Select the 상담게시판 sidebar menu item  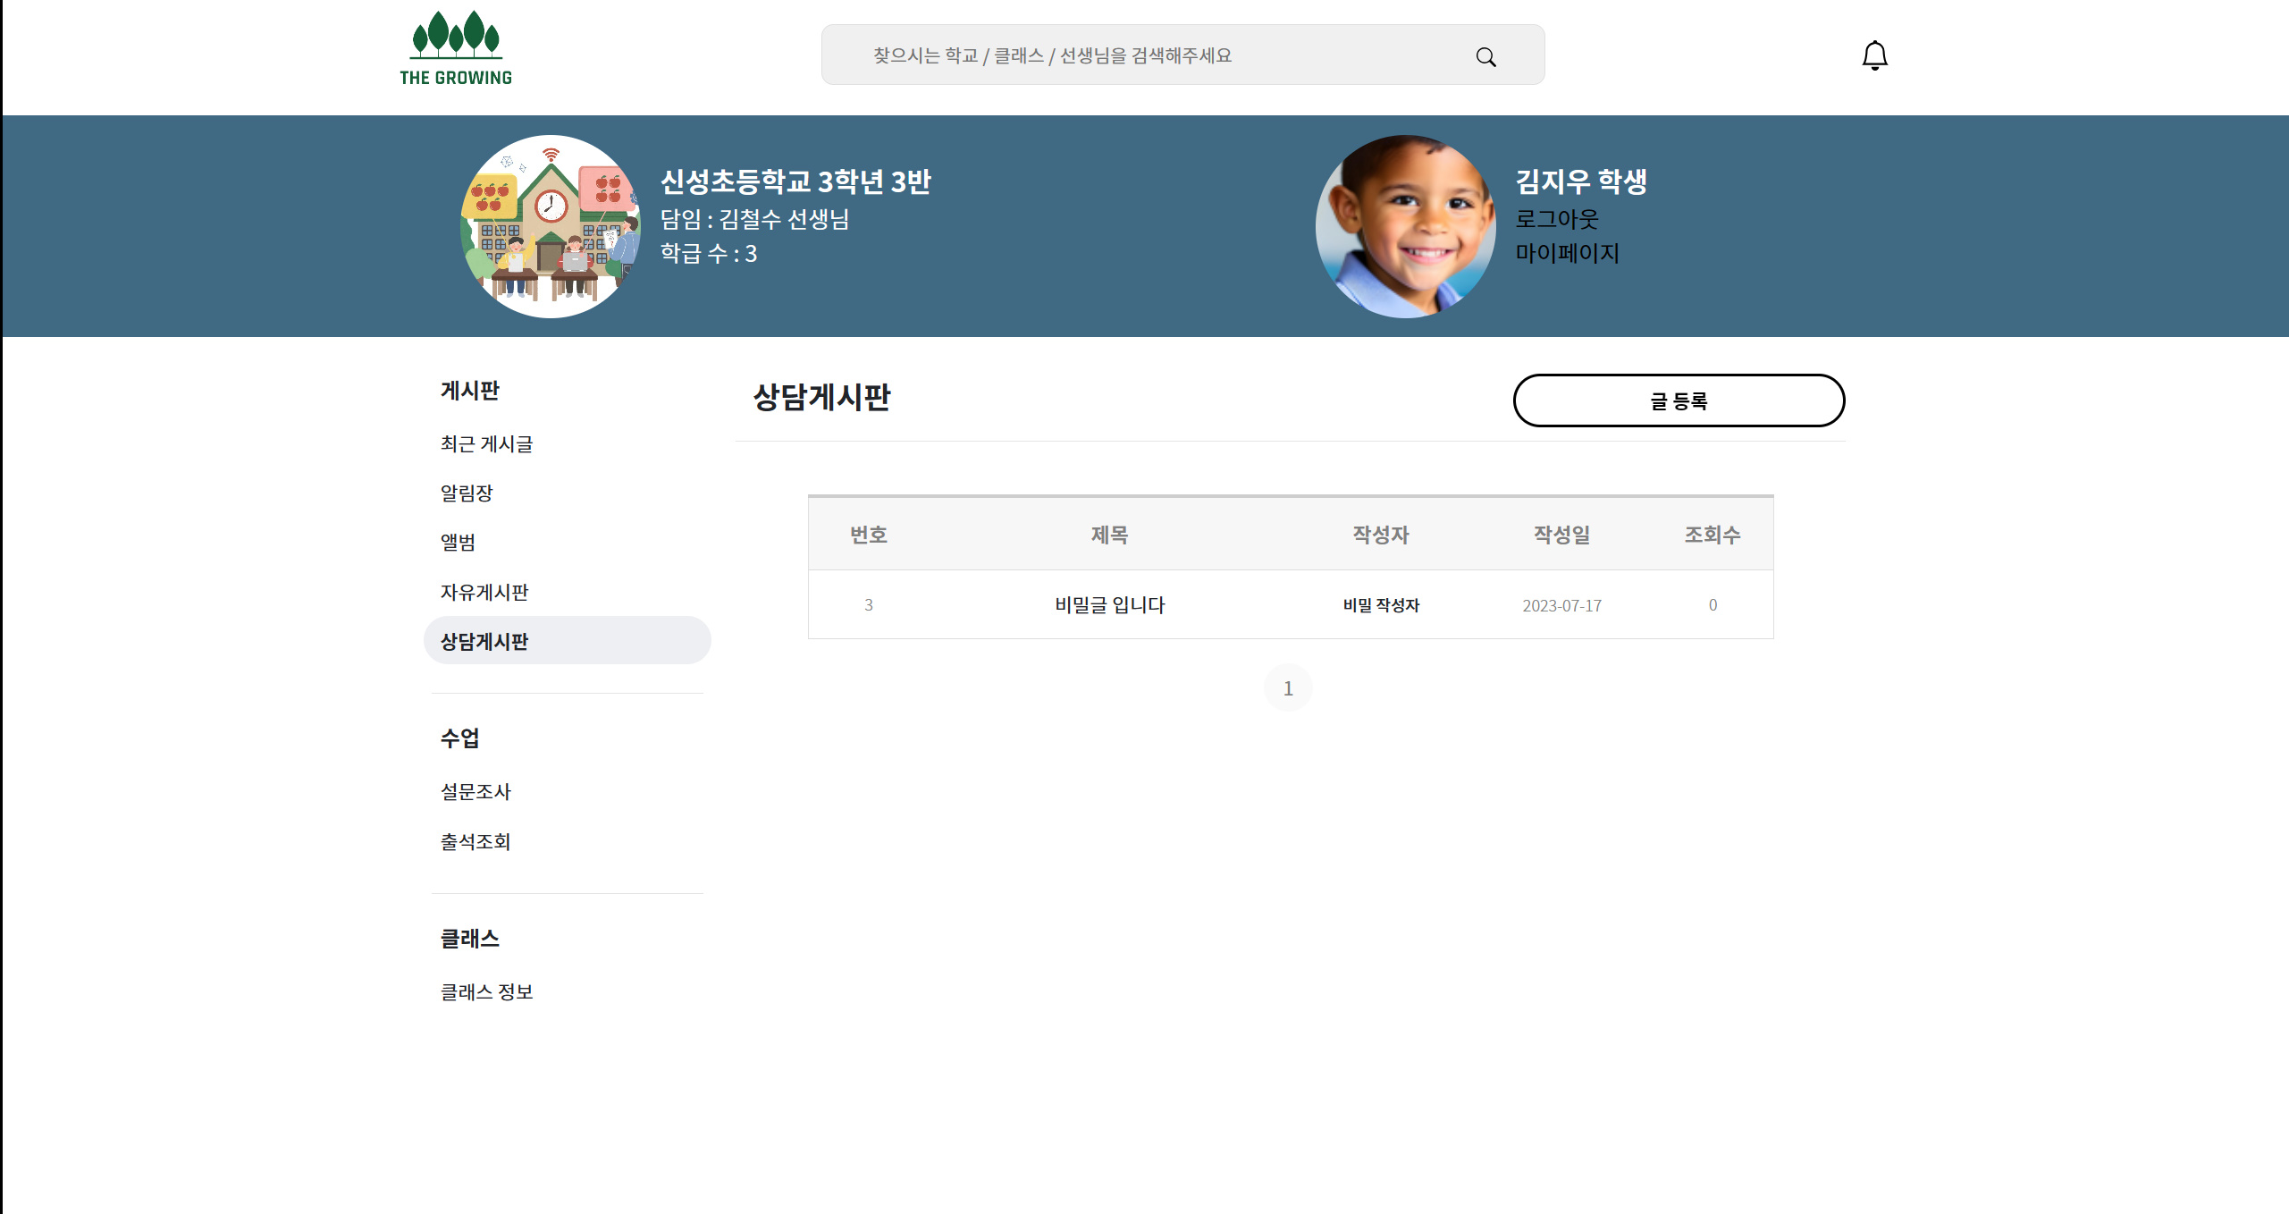point(484,640)
